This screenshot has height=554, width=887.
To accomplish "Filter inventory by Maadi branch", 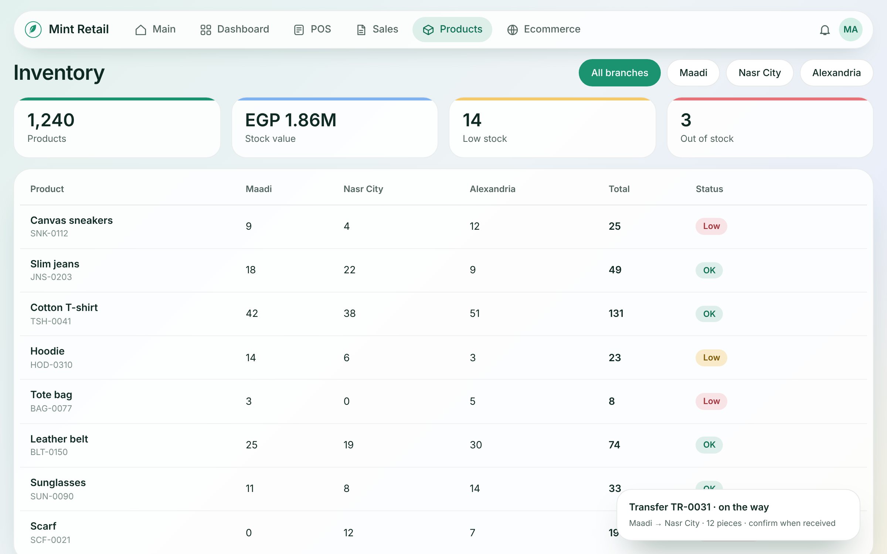I will pyautogui.click(x=693, y=73).
